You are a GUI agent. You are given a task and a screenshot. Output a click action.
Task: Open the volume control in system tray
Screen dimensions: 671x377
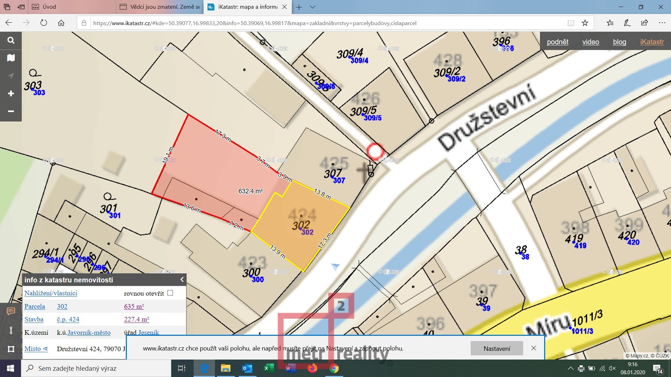pos(612,368)
